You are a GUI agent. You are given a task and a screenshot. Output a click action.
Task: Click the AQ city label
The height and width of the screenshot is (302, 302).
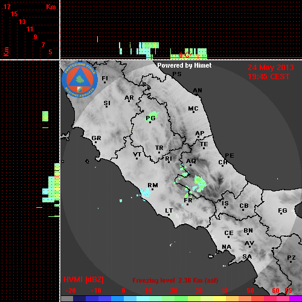(x=191, y=161)
